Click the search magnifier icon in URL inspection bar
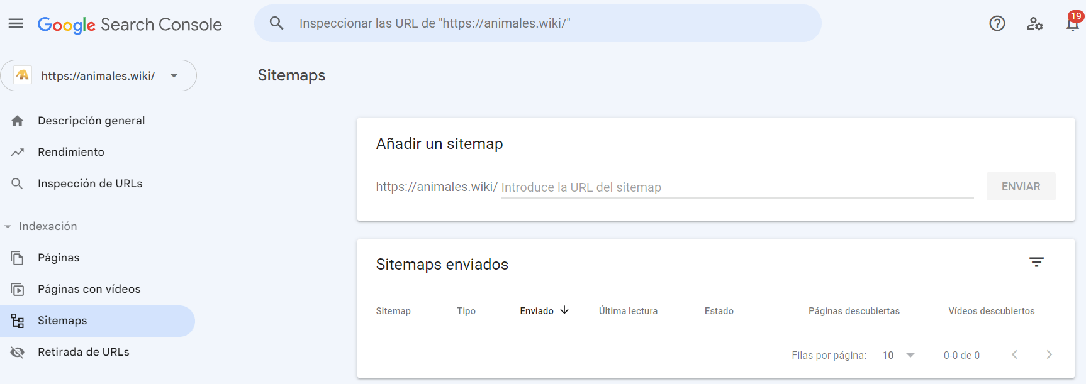Viewport: 1086px width, 384px height. [x=276, y=23]
